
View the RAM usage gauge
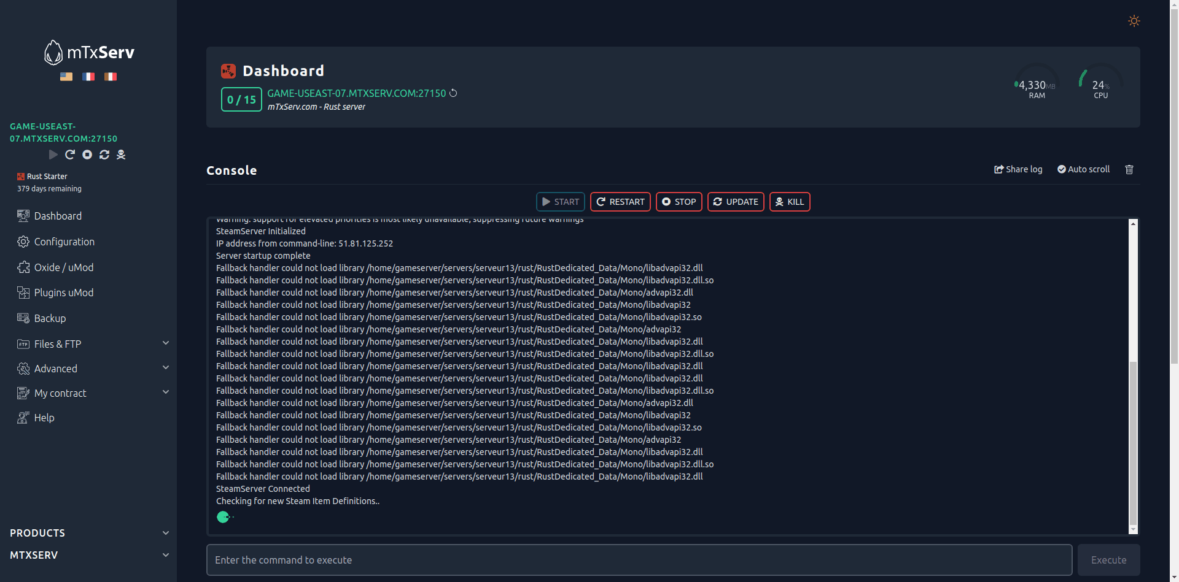(x=1037, y=81)
